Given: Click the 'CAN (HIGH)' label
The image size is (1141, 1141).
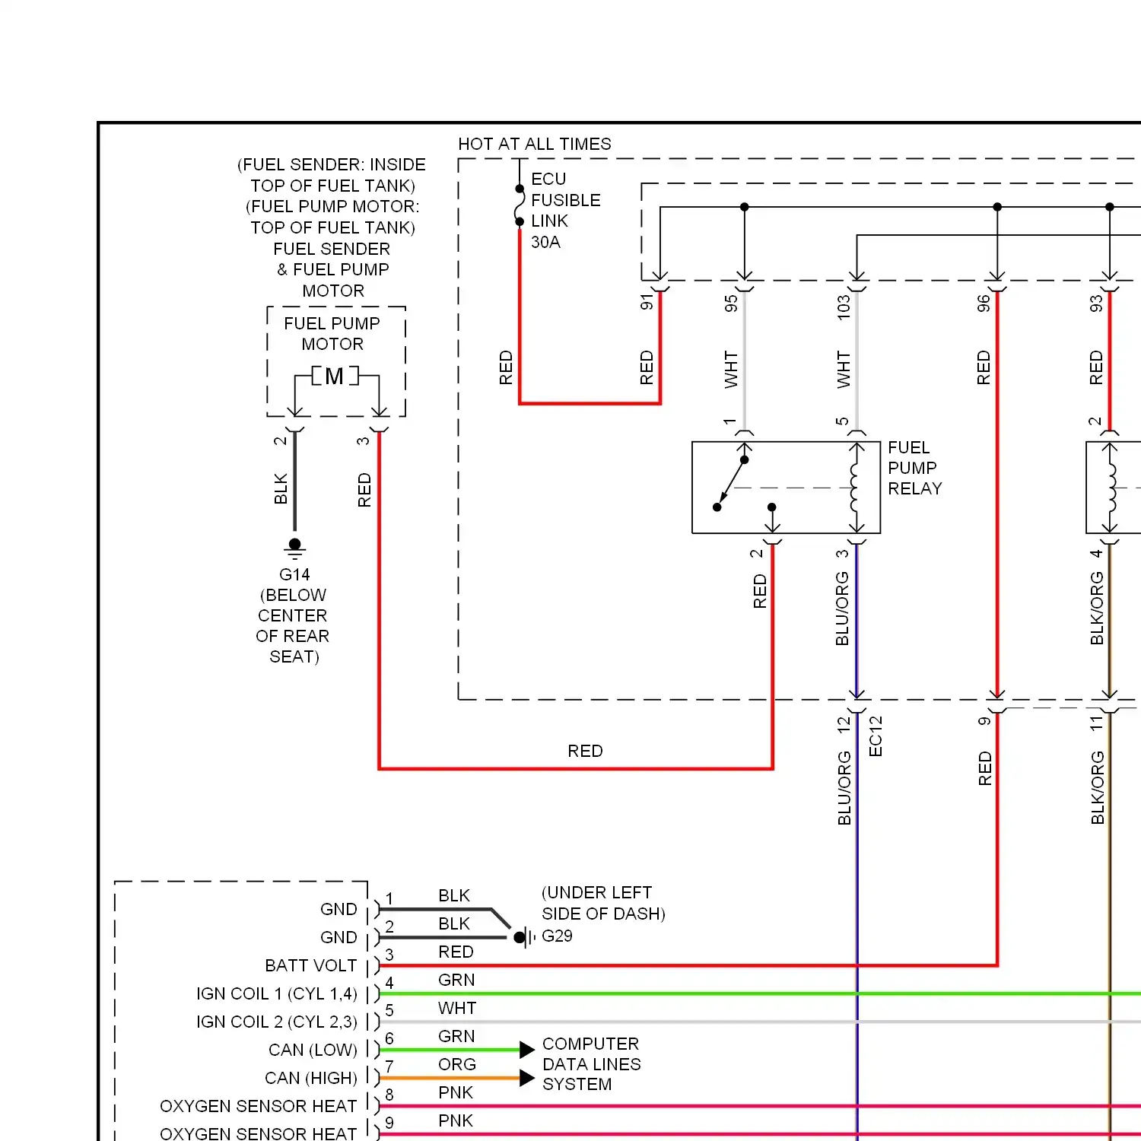Looking at the screenshot, I should [x=311, y=1078].
